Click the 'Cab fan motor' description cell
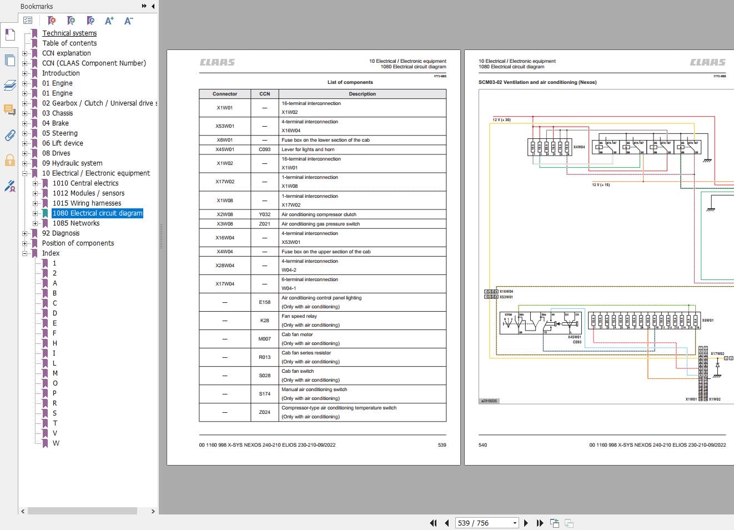 click(362, 339)
